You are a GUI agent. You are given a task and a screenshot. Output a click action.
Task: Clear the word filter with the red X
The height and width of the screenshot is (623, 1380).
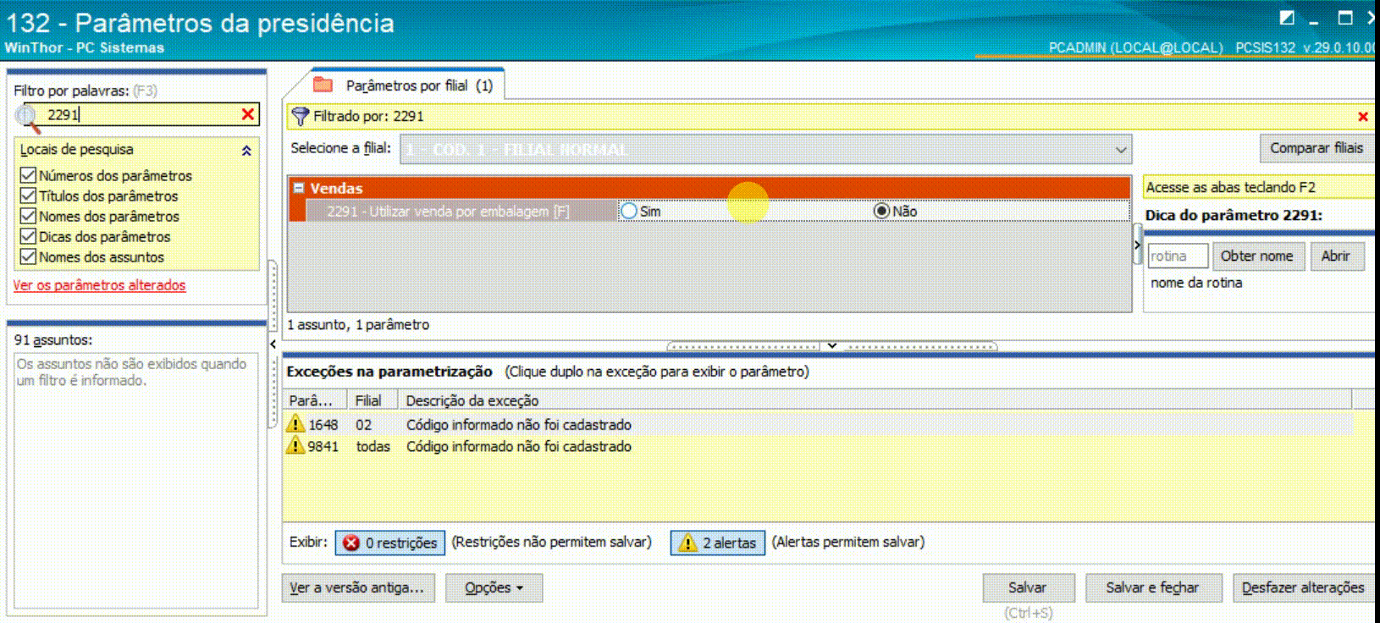tap(248, 114)
